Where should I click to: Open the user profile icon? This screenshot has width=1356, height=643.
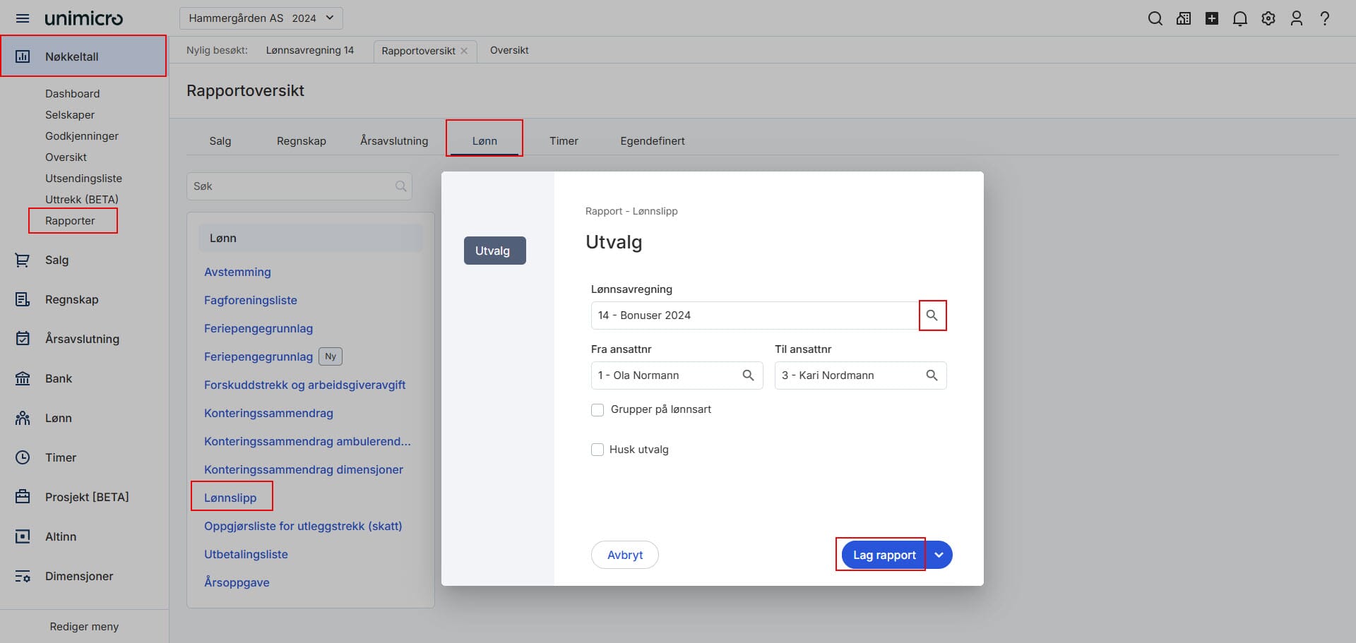click(1297, 19)
